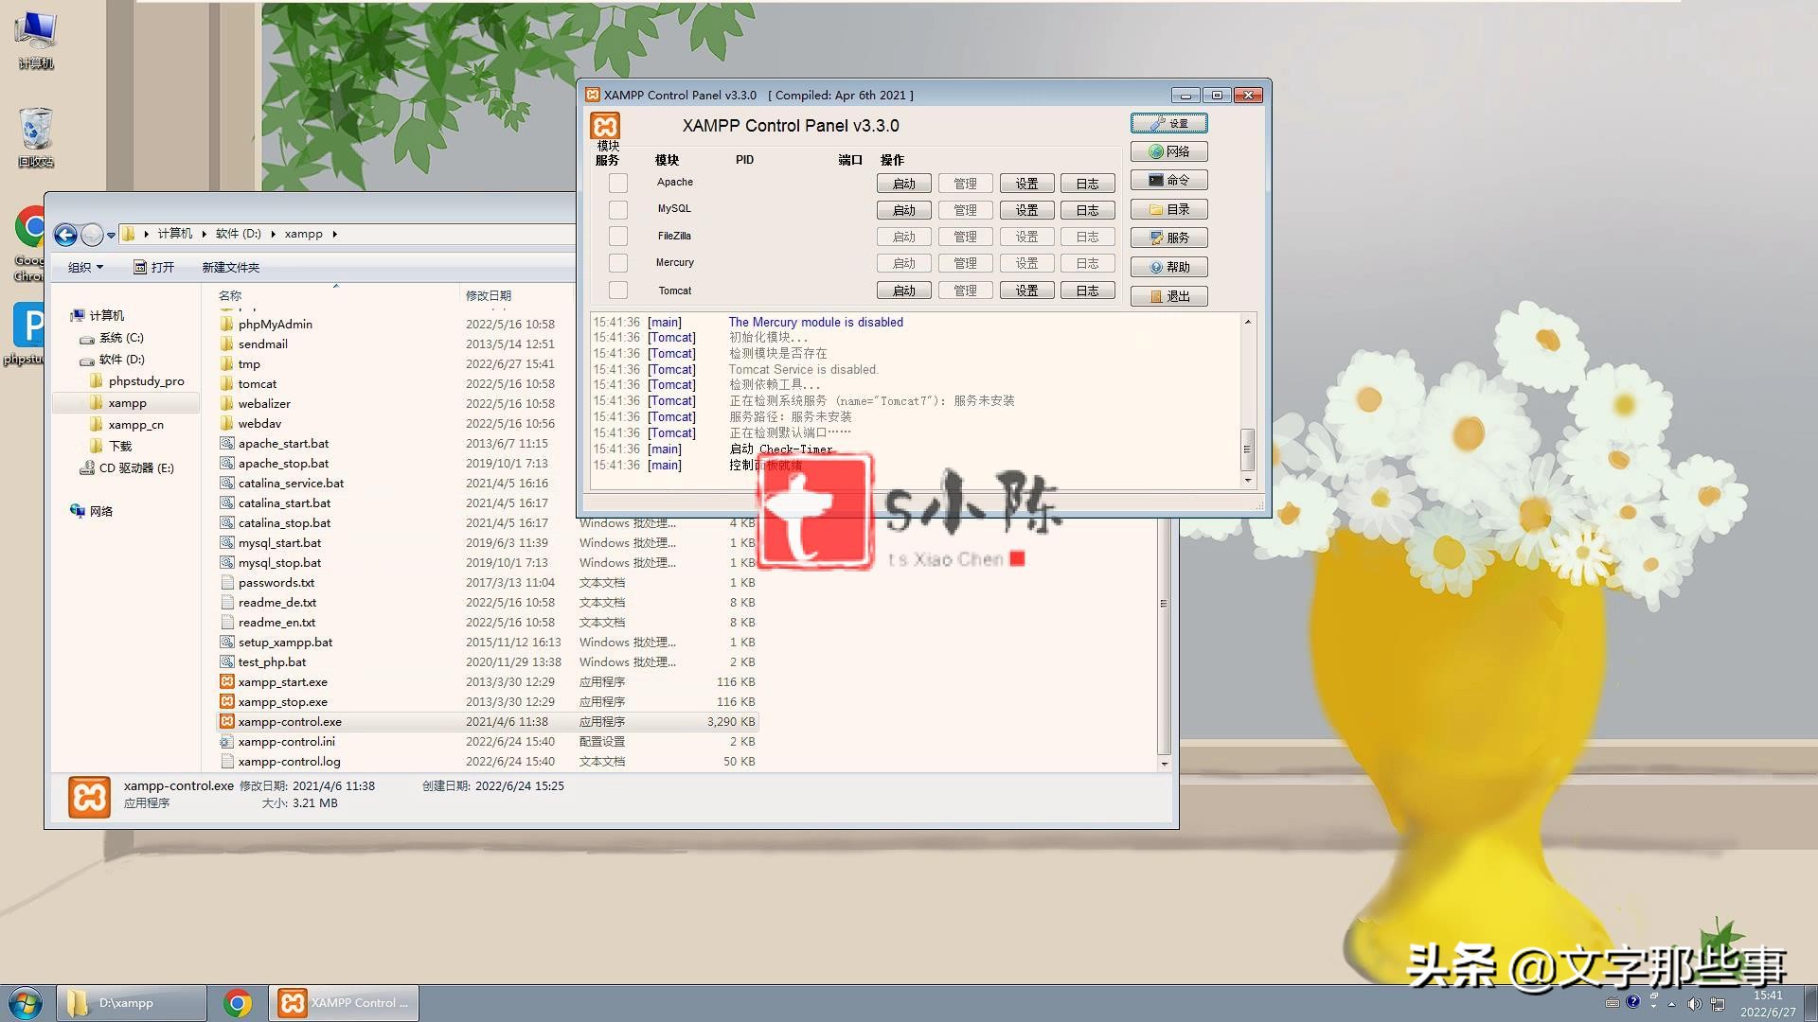Screen dimensions: 1818x1022
Task: Toggle the MySQL service checkbox
Action: click(x=618, y=209)
